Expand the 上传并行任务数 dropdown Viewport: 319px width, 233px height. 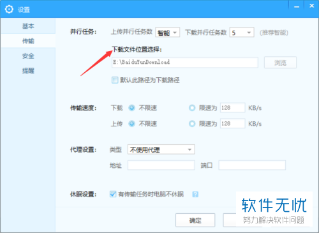tap(167, 33)
